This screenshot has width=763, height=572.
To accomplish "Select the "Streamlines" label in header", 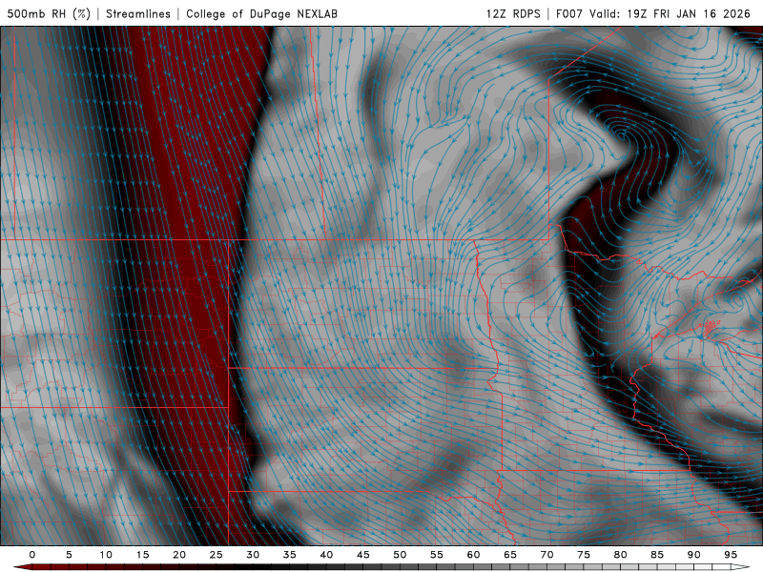I will (x=138, y=13).
